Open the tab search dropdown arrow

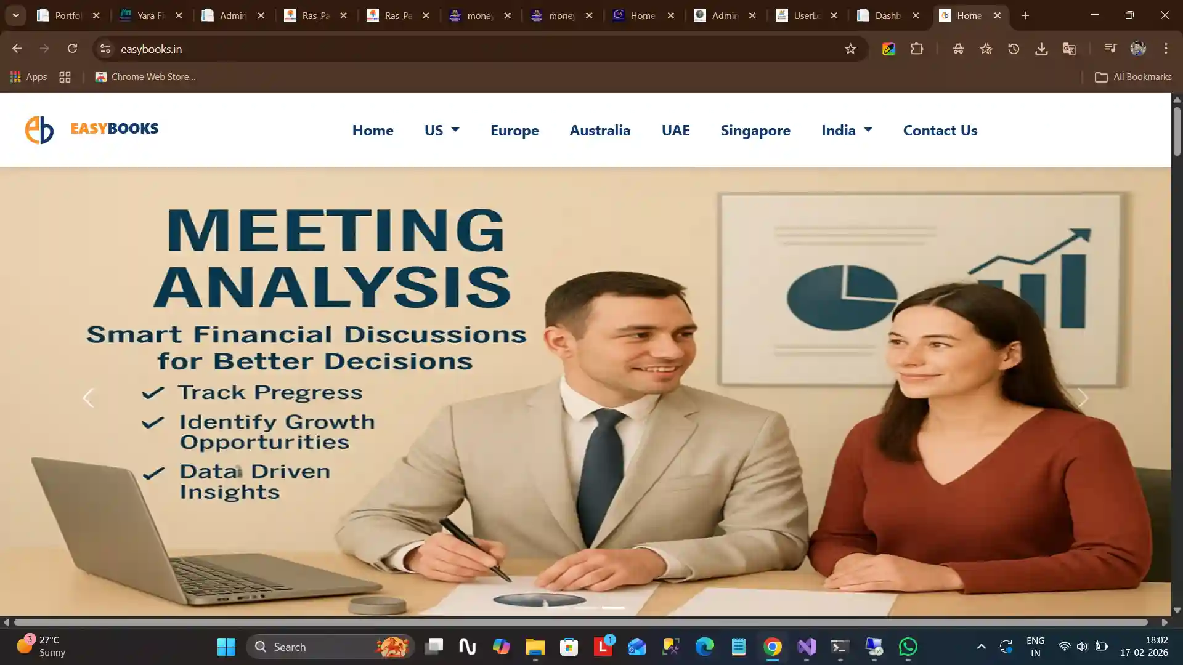click(16, 15)
